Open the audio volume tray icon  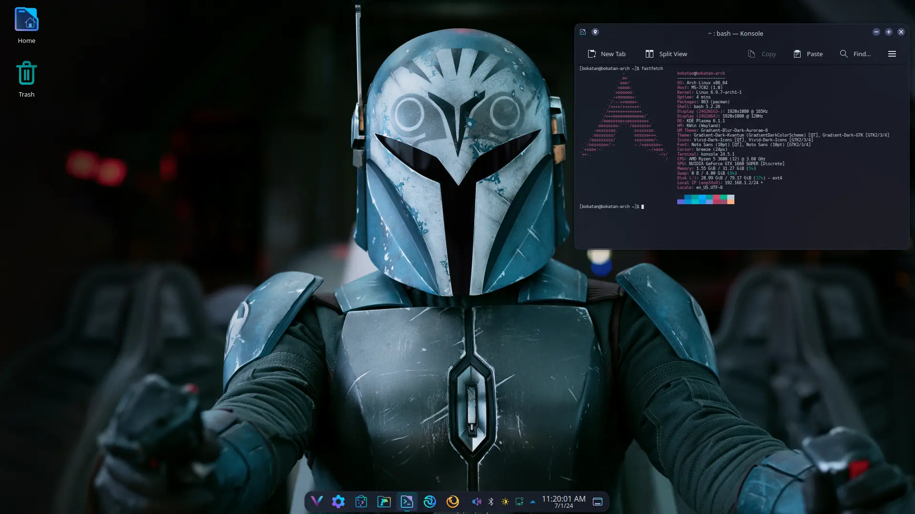tap(477, 502)
